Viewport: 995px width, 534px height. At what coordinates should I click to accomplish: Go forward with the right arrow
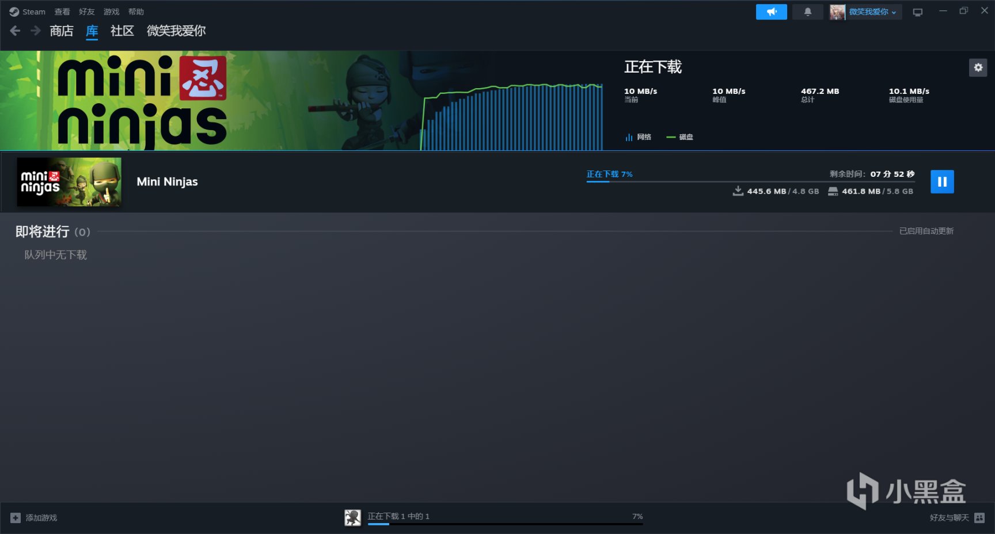point(36,31)
